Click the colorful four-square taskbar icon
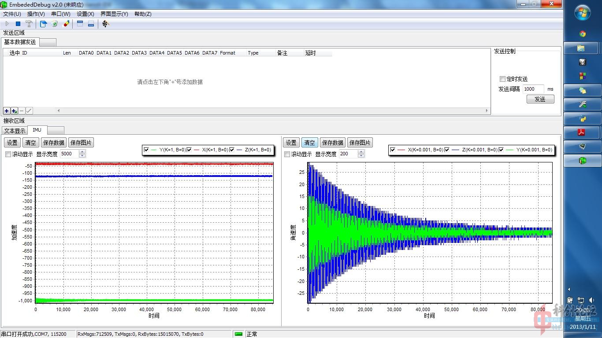Viewport: 602px width, 338px height. [582, 76]
